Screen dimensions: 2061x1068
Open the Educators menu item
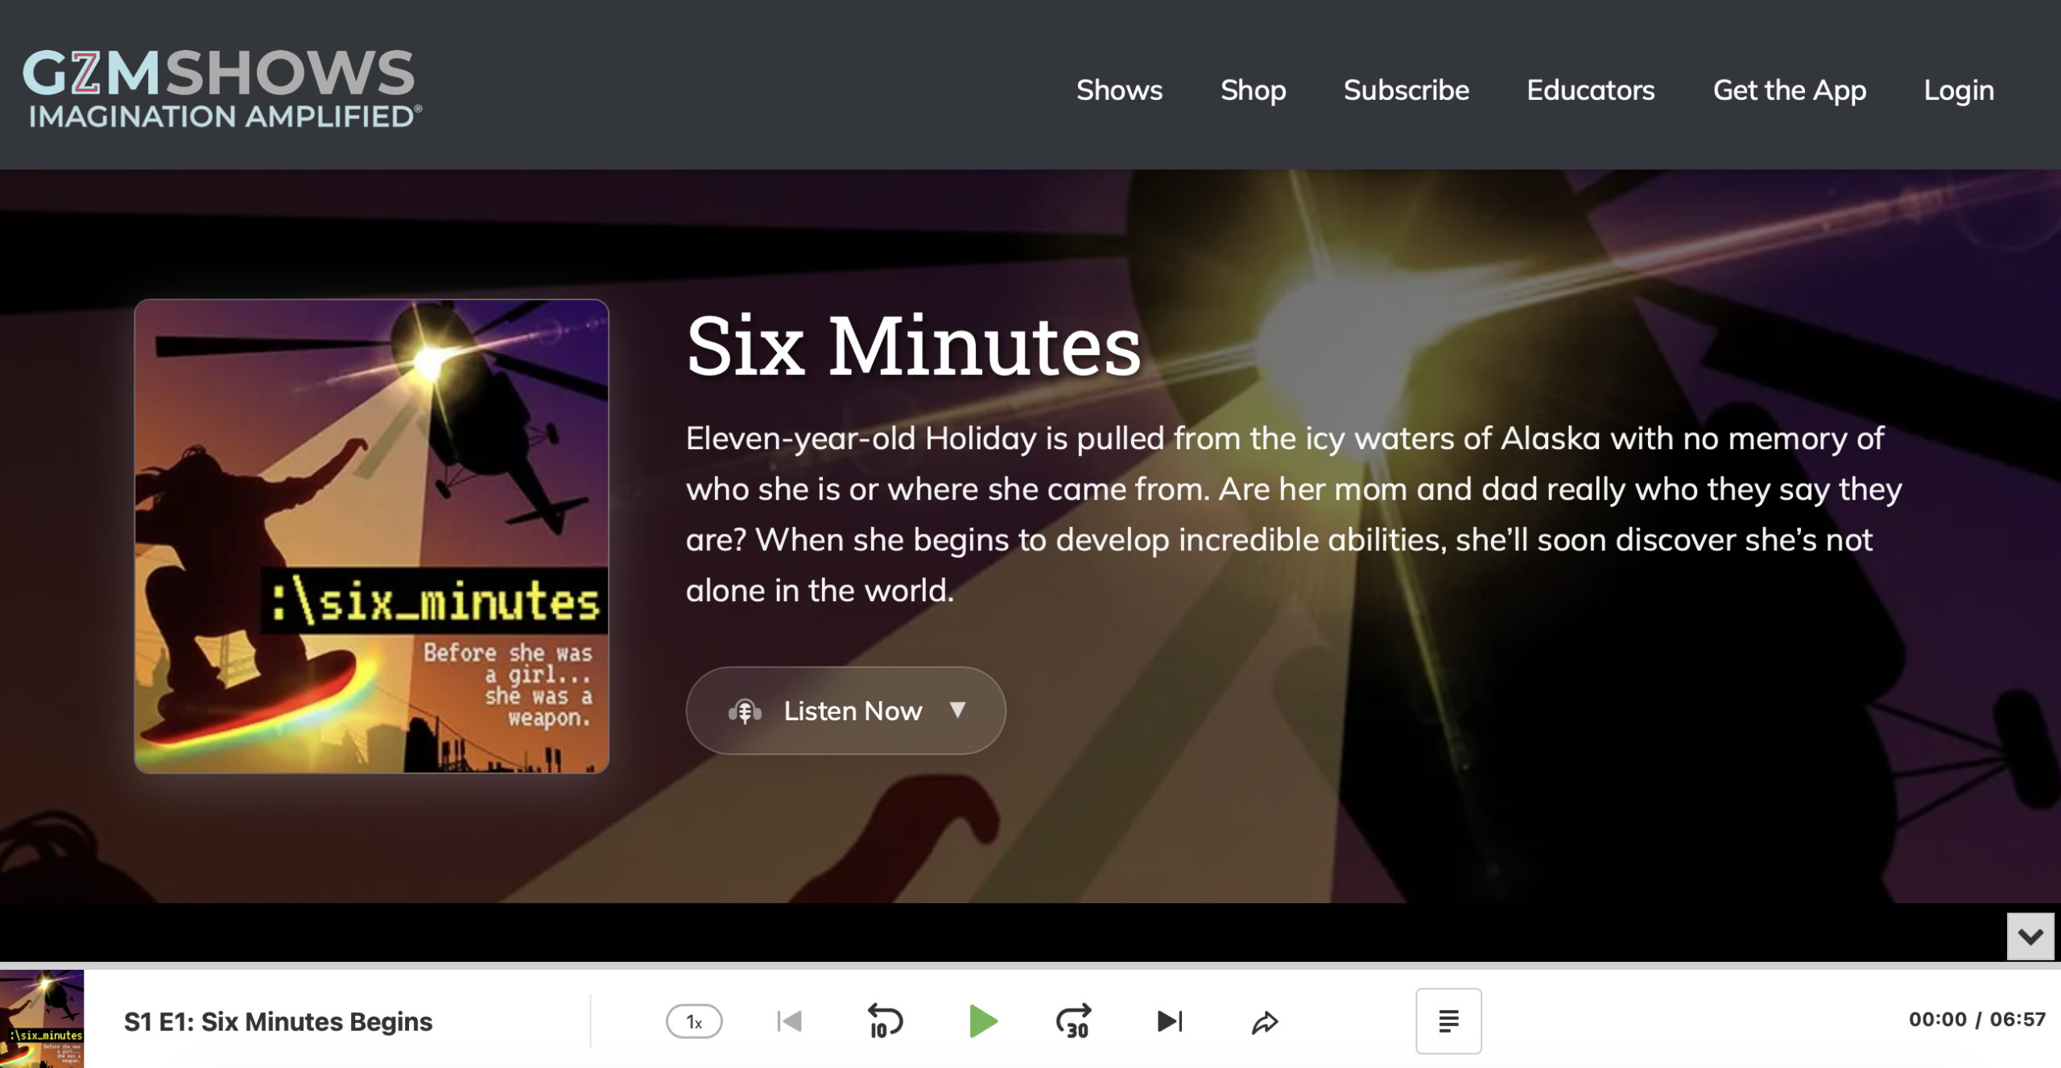1590,90
